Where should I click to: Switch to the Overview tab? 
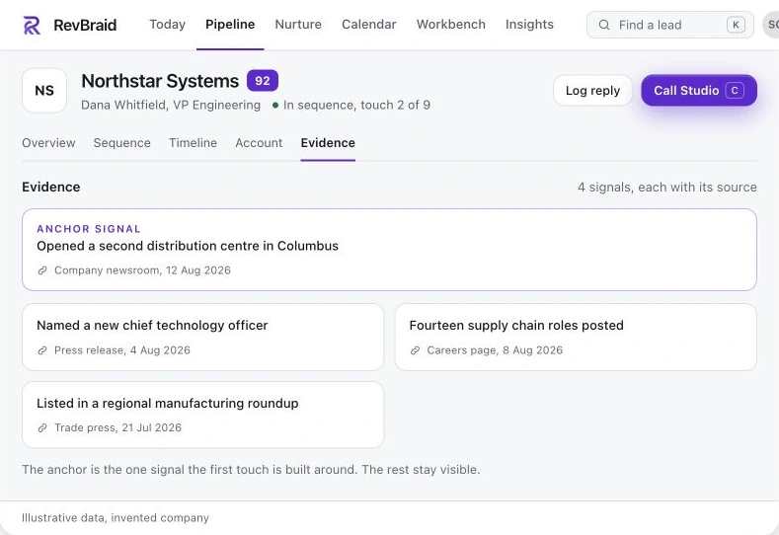tap(48, 143)
